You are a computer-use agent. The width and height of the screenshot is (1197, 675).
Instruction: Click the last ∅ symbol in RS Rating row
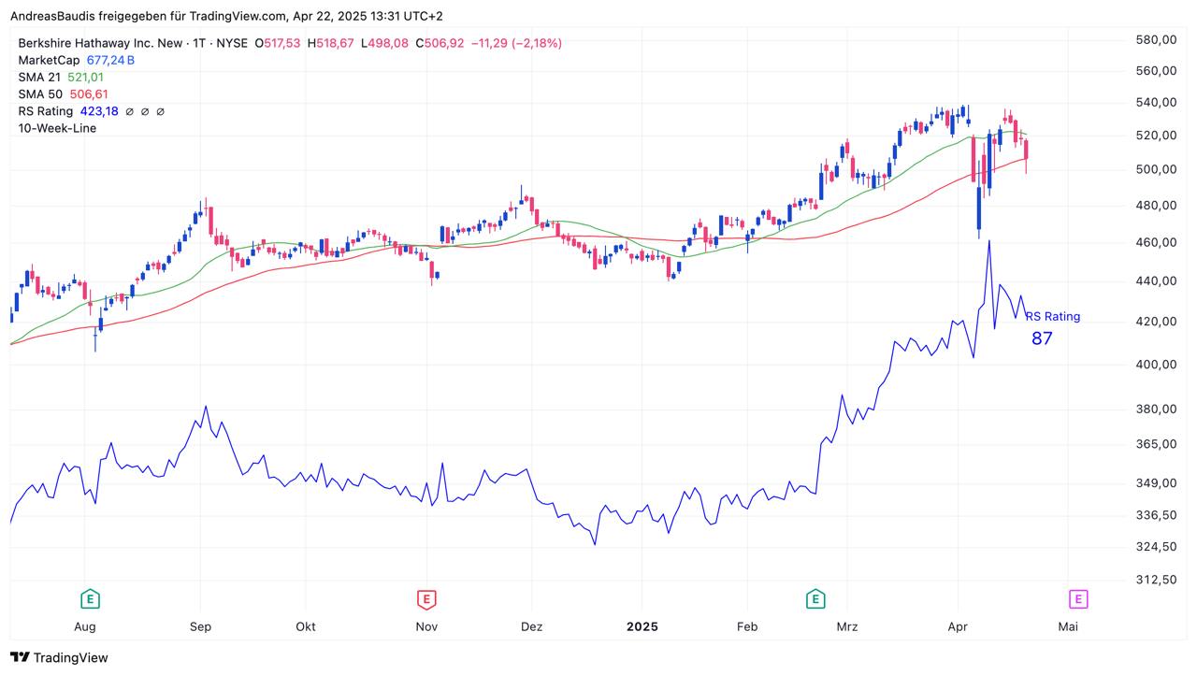[x=161, y=111]
